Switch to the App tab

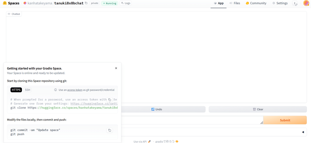pos(218,3)
